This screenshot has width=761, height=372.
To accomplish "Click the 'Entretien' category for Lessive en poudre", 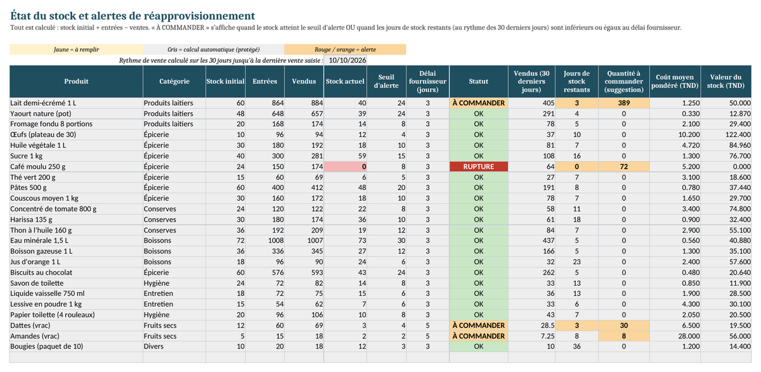I will tap(174, 304).
